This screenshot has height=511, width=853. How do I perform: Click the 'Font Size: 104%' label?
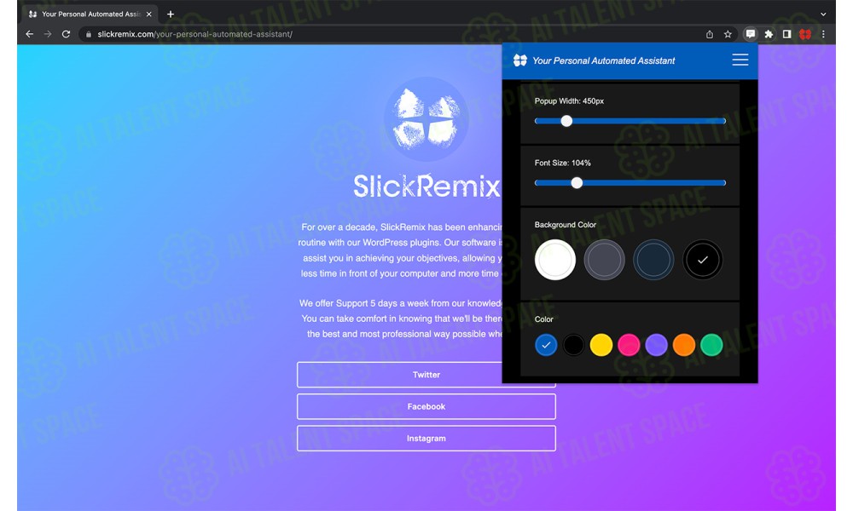pyautogui.click(x=562, y=163)
